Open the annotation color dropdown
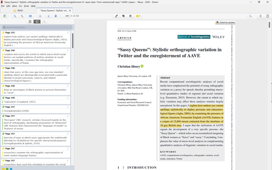 coord(138,16)
